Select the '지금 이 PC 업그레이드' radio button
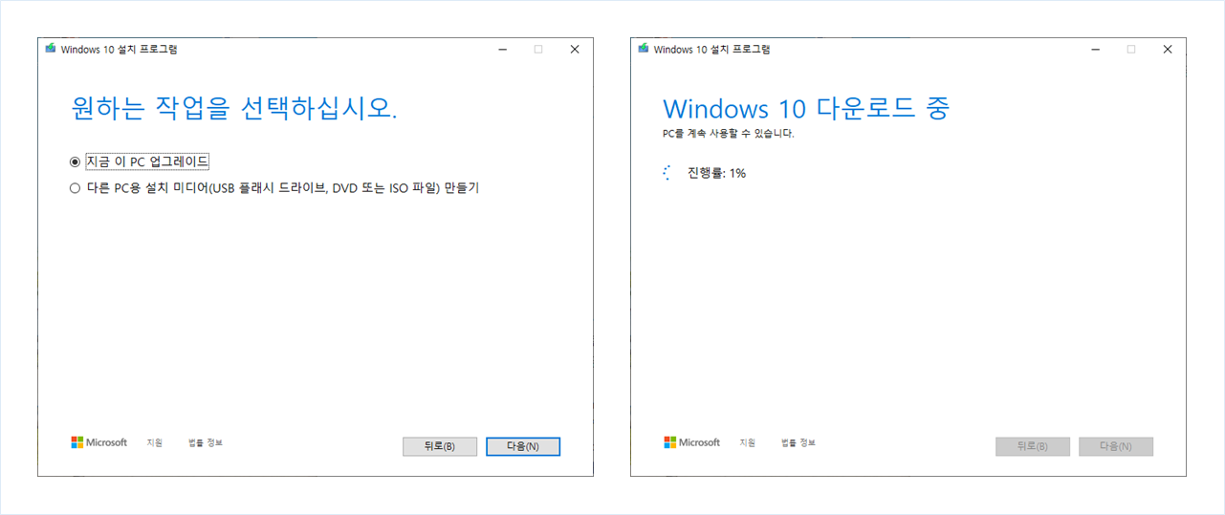Screen dimensions: 1225x515 pyautogui.click(x=76, y=161)
